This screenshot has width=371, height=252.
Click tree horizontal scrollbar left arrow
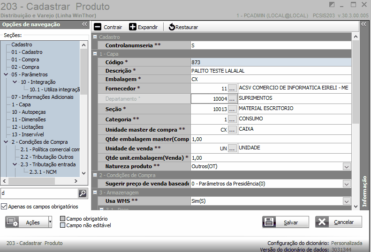coord(4,181)
